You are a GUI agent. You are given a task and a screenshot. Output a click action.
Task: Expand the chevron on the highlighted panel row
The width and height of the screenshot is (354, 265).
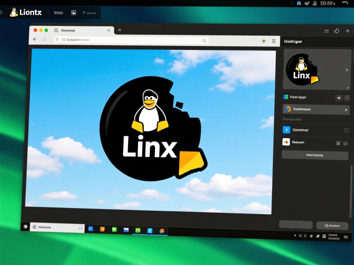pyautogui.click(x=346, y=109)
